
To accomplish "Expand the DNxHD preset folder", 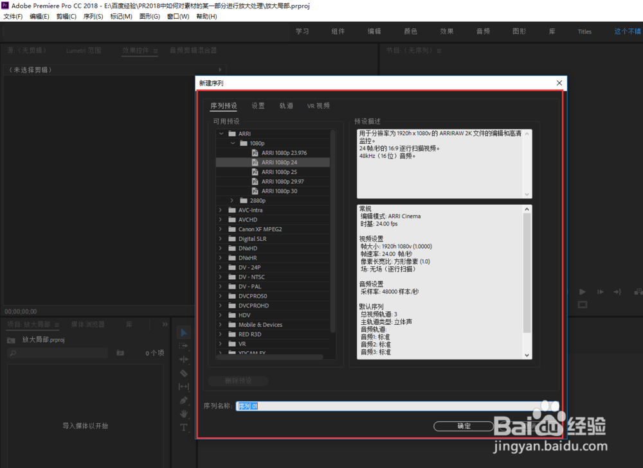I will pos(221,248).
